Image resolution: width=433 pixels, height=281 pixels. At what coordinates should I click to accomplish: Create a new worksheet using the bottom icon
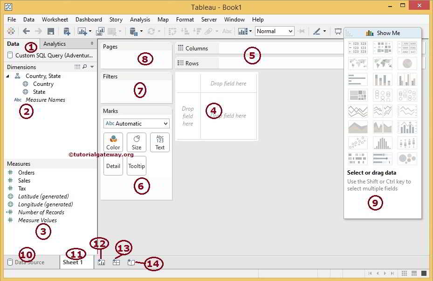click(102, 262)
